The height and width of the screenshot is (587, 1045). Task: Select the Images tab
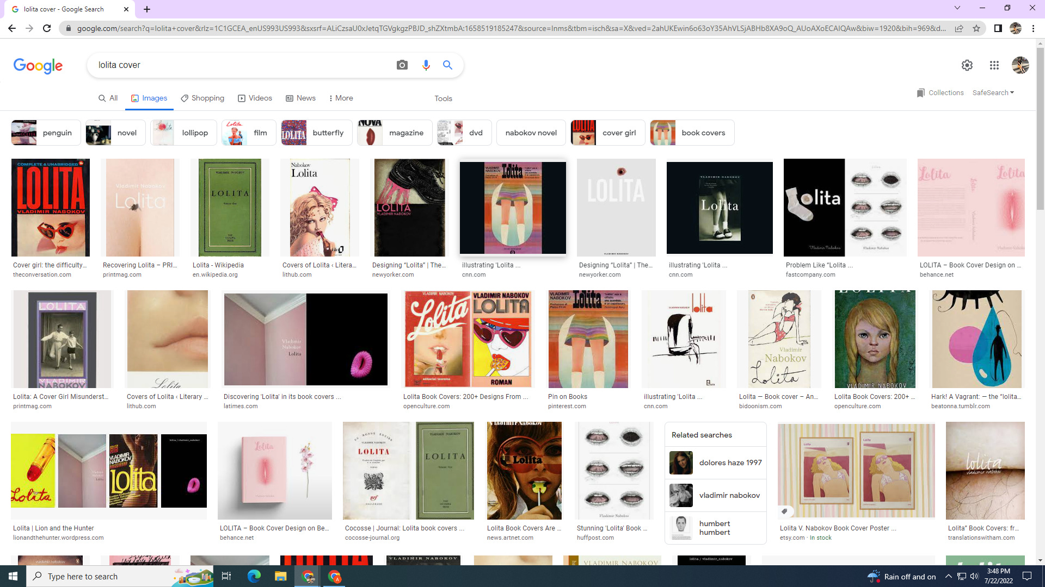(149, 98)
